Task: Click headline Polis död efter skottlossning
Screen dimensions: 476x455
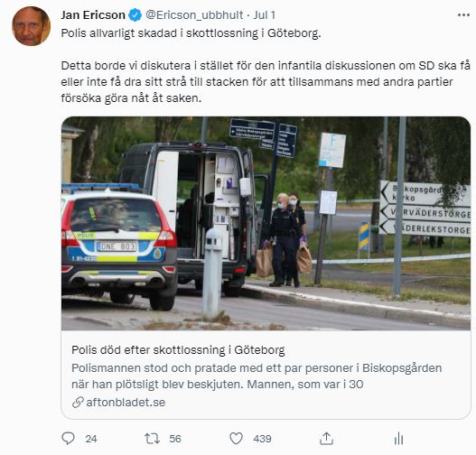Action: [x=178, y=350]
